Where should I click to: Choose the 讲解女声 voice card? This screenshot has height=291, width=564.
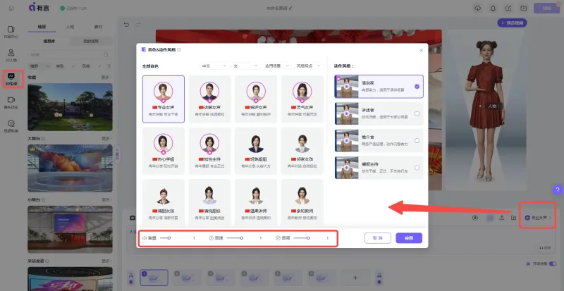tap(209, 99)
